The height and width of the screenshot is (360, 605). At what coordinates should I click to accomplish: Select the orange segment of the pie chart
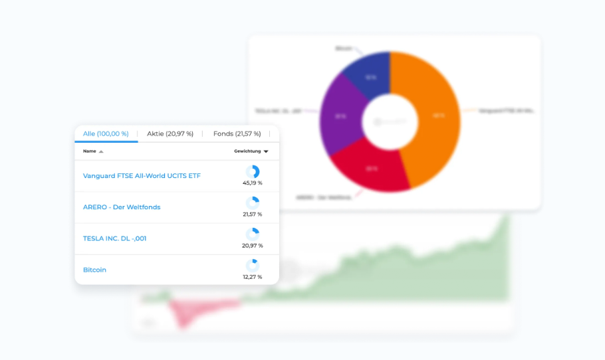435,116
